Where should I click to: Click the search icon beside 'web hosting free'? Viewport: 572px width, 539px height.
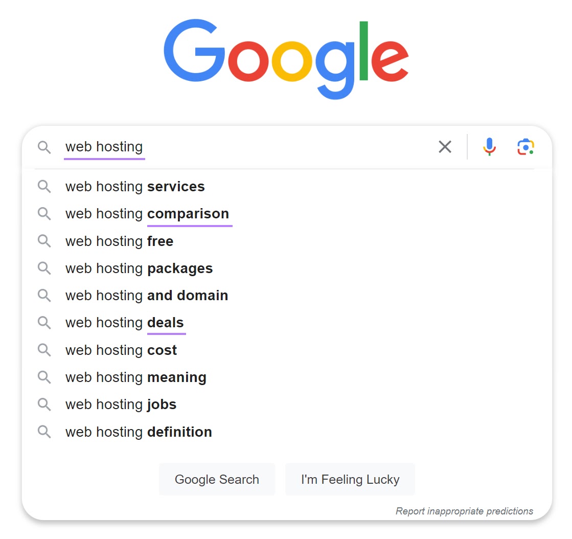44,241
